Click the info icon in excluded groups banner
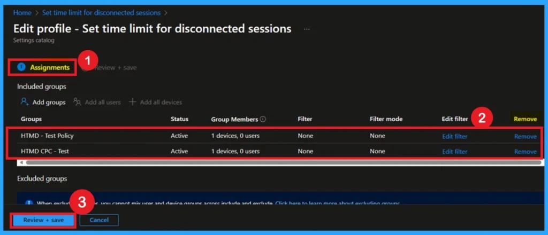This screenshot has width=548, height=235. pos(29,203)
